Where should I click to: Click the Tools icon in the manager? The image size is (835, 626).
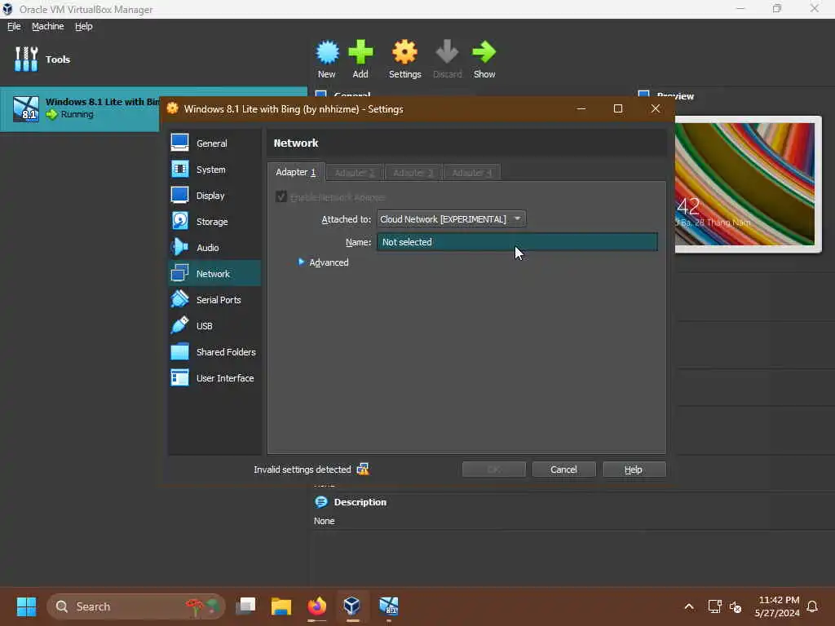pyautogui.click(x=26, y=59)
